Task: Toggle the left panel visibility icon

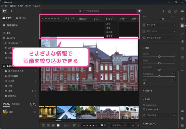Action: (x=4, y=11)
